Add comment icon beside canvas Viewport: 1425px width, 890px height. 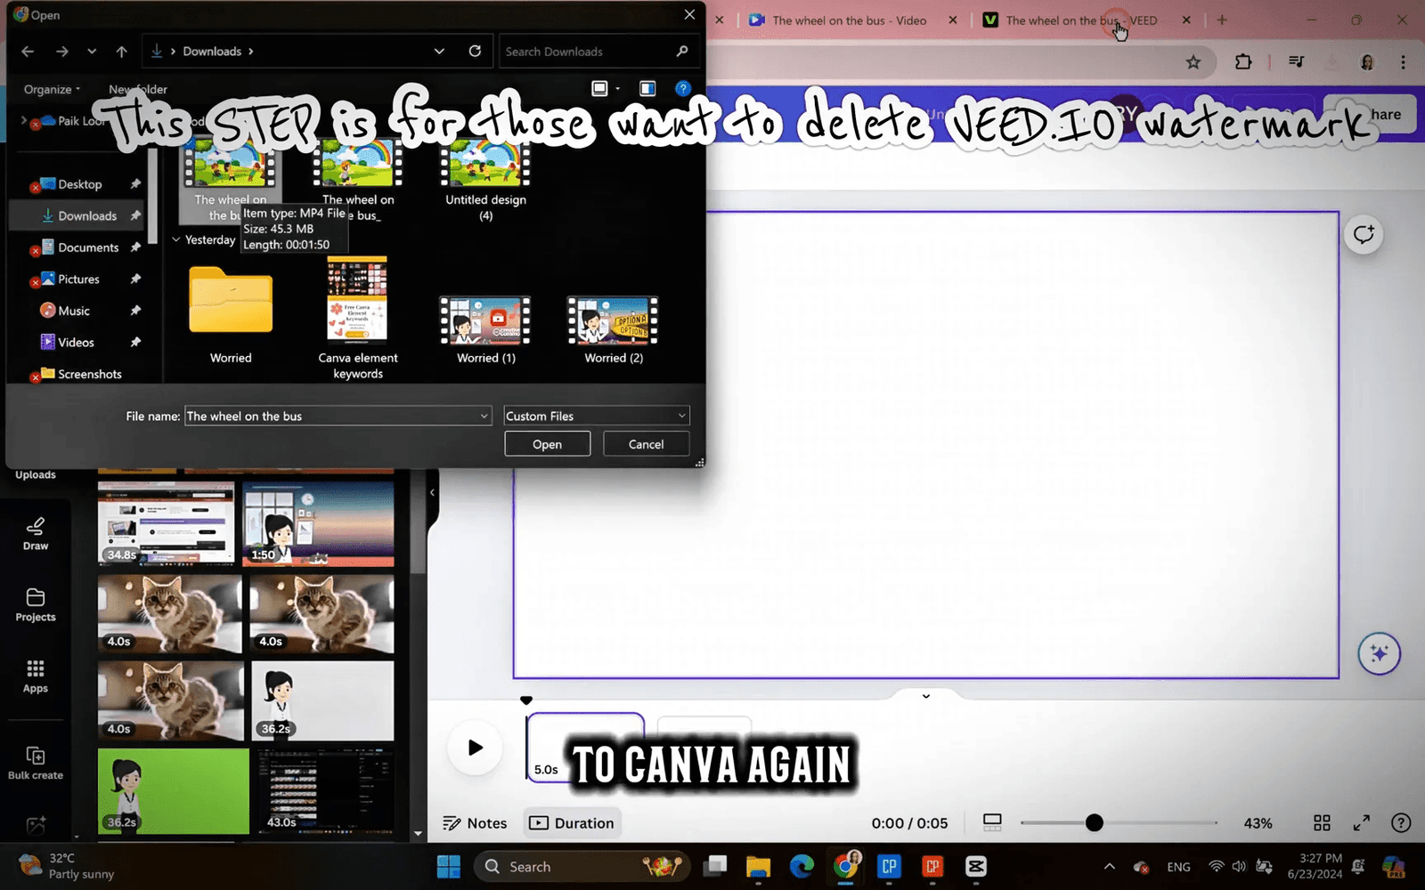tap(1364, 235)
